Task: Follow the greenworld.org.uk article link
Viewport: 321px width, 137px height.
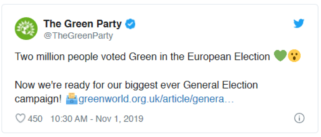Action: (156, 99)
